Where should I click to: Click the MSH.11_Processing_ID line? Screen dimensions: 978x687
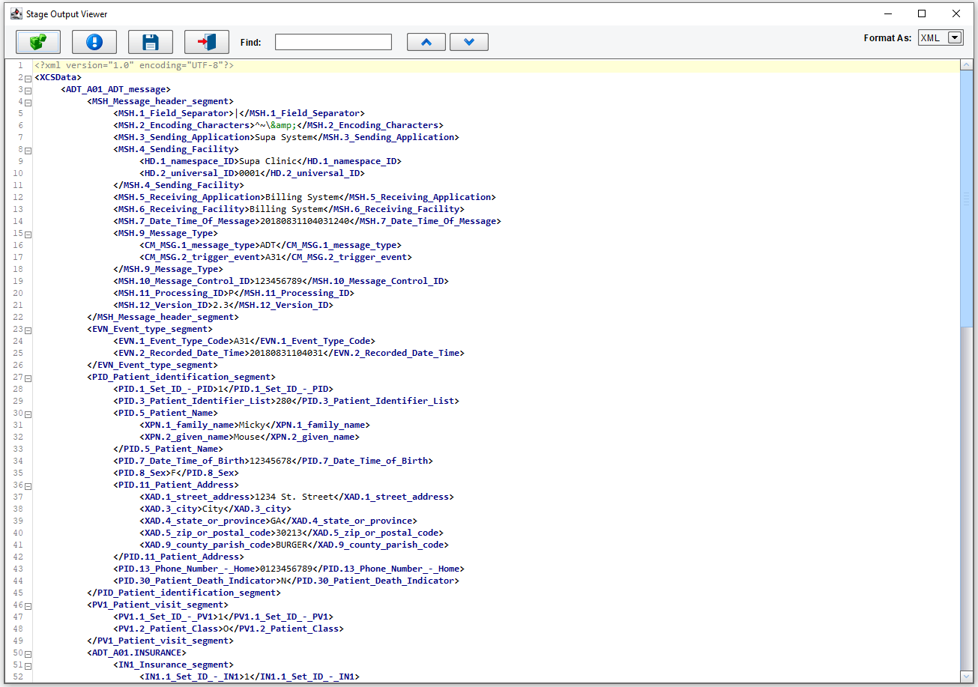tap(234, 293)
